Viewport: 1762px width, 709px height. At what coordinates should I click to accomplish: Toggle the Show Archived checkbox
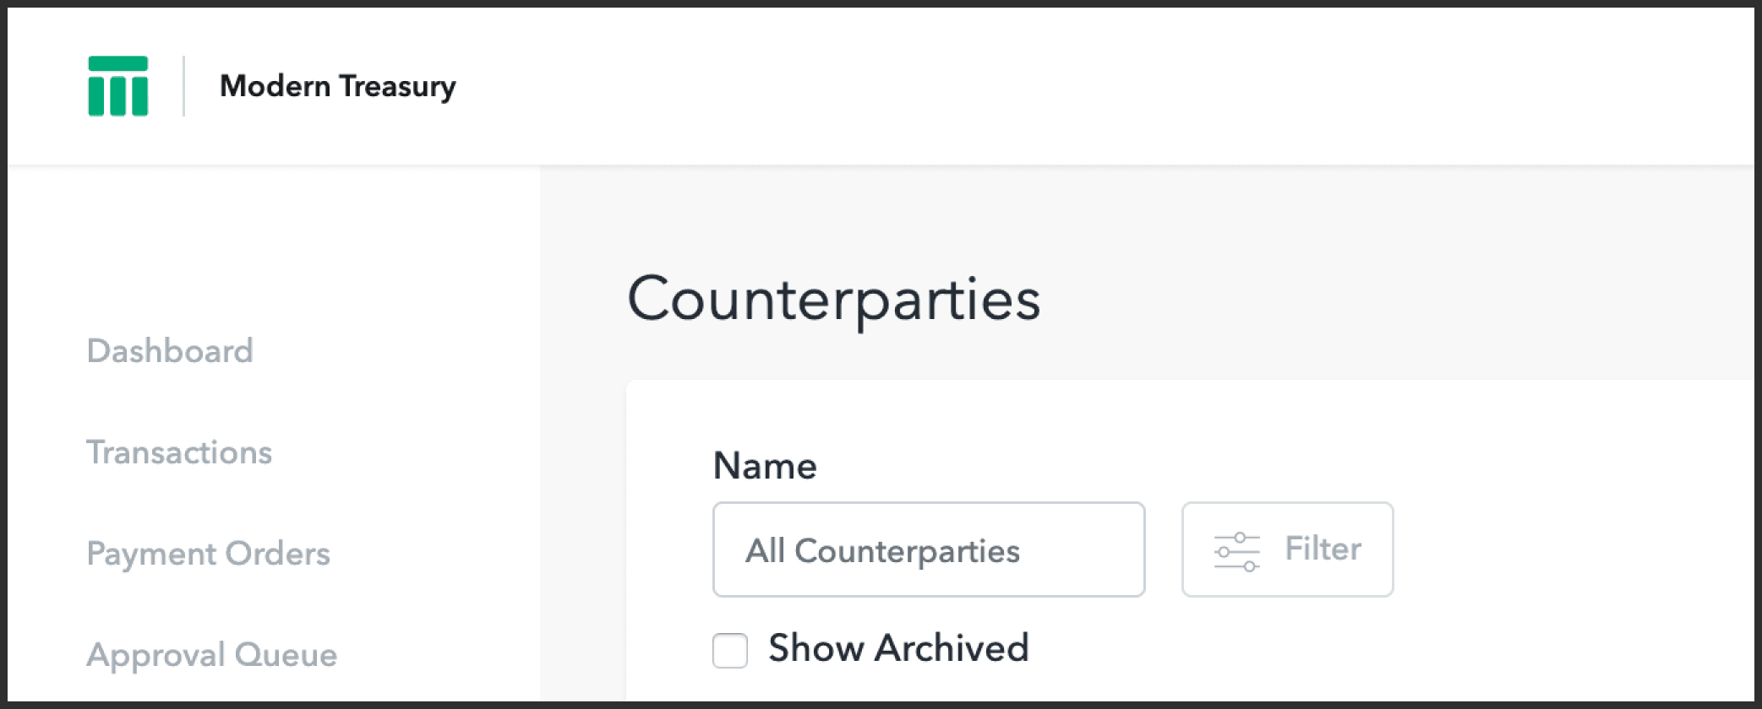[730, 651]
